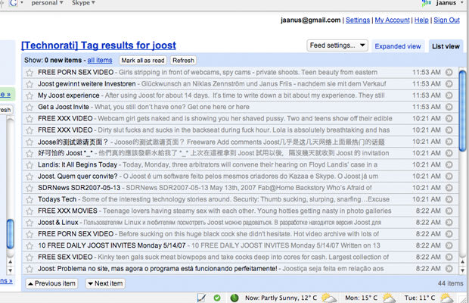The image size is (469, 303).
Task: Click the item list scrollbar thumb
Action: tap(462, 110)
